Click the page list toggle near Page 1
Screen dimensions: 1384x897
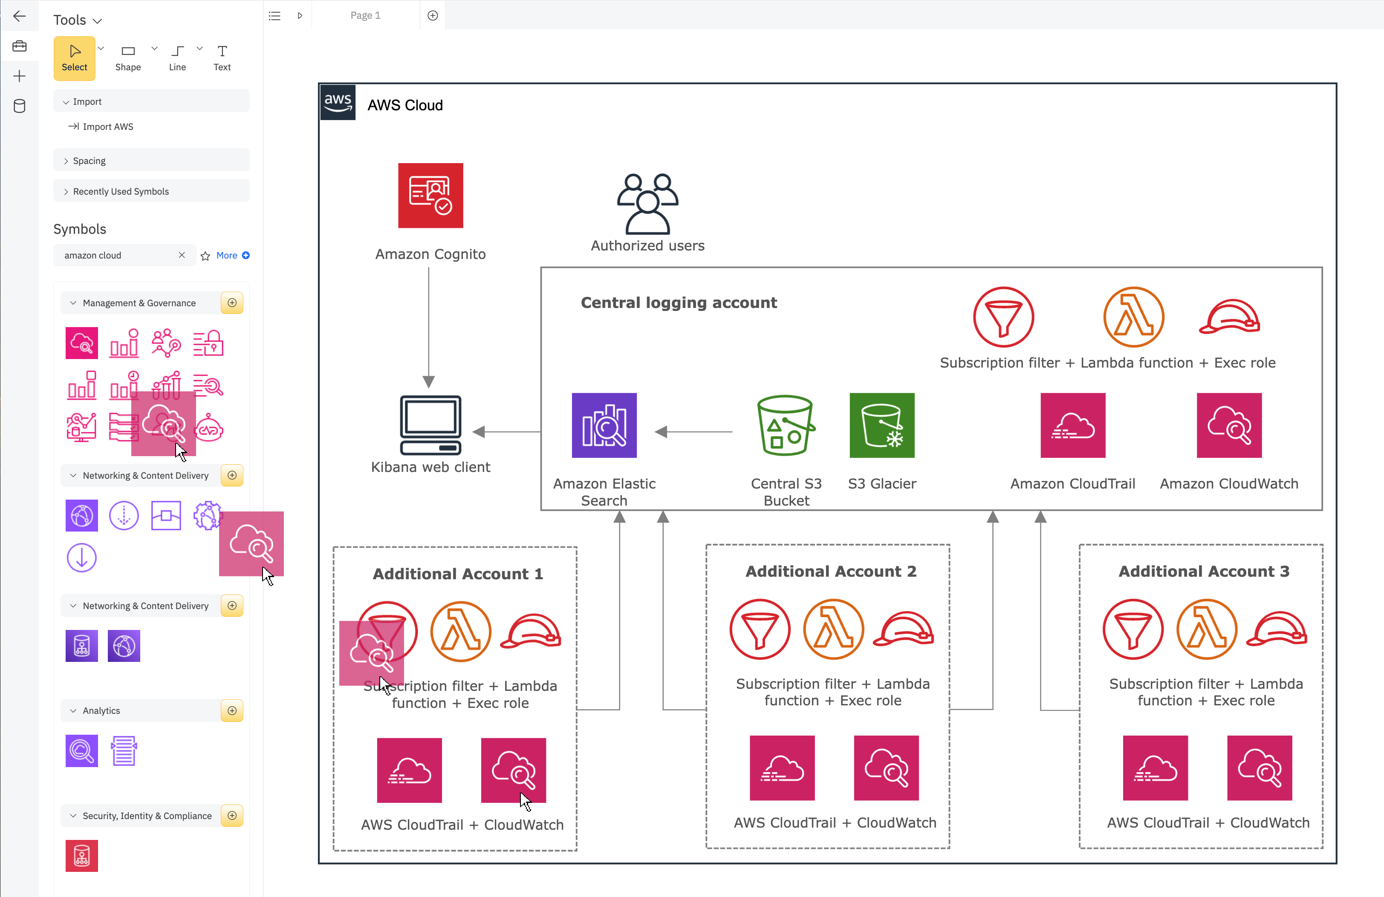pyautogui.click(x=274, y=16)
